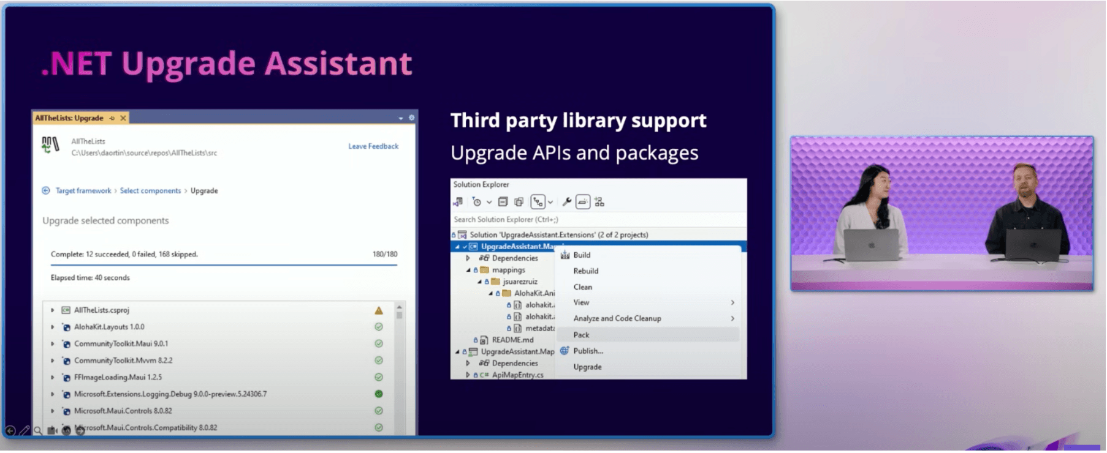The image size is (1107, 453).
Task: Click the success check on AlohaKit.Layouts row
Action: pyautogui.click(x=379, y=327)
